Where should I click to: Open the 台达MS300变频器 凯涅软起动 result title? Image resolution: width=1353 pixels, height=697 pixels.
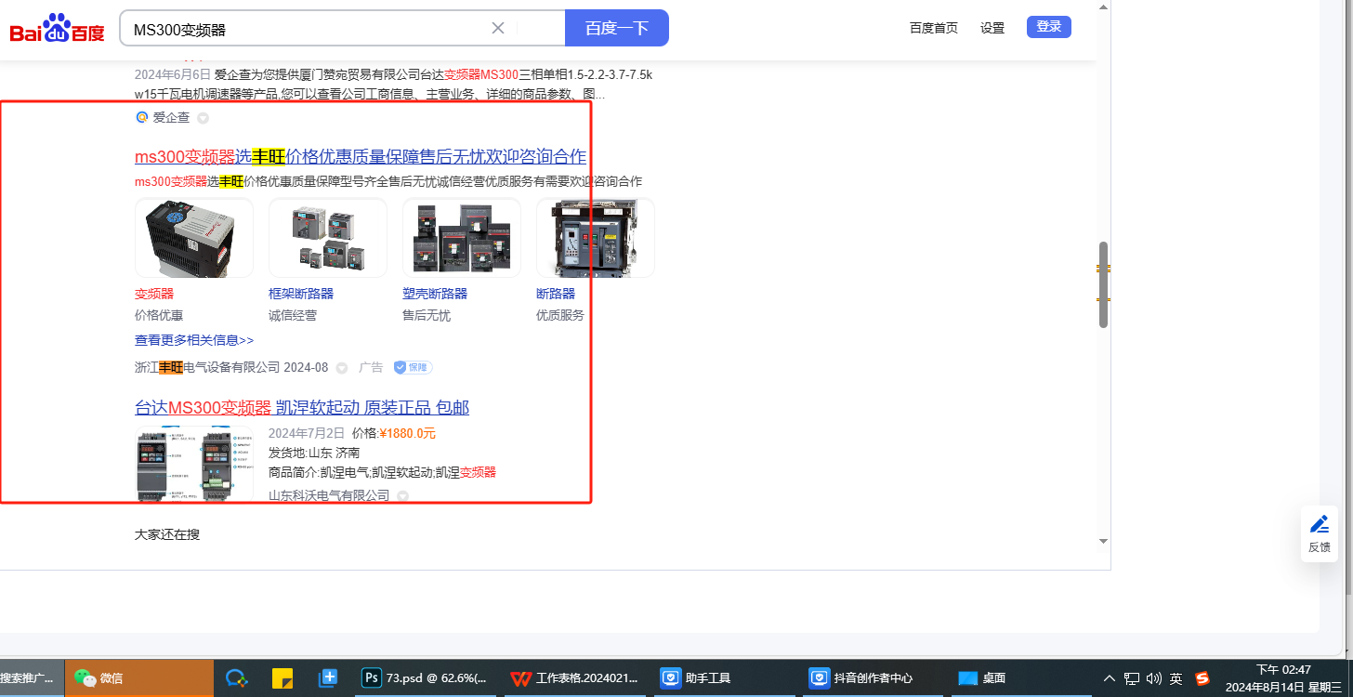(x=302, y=408)
